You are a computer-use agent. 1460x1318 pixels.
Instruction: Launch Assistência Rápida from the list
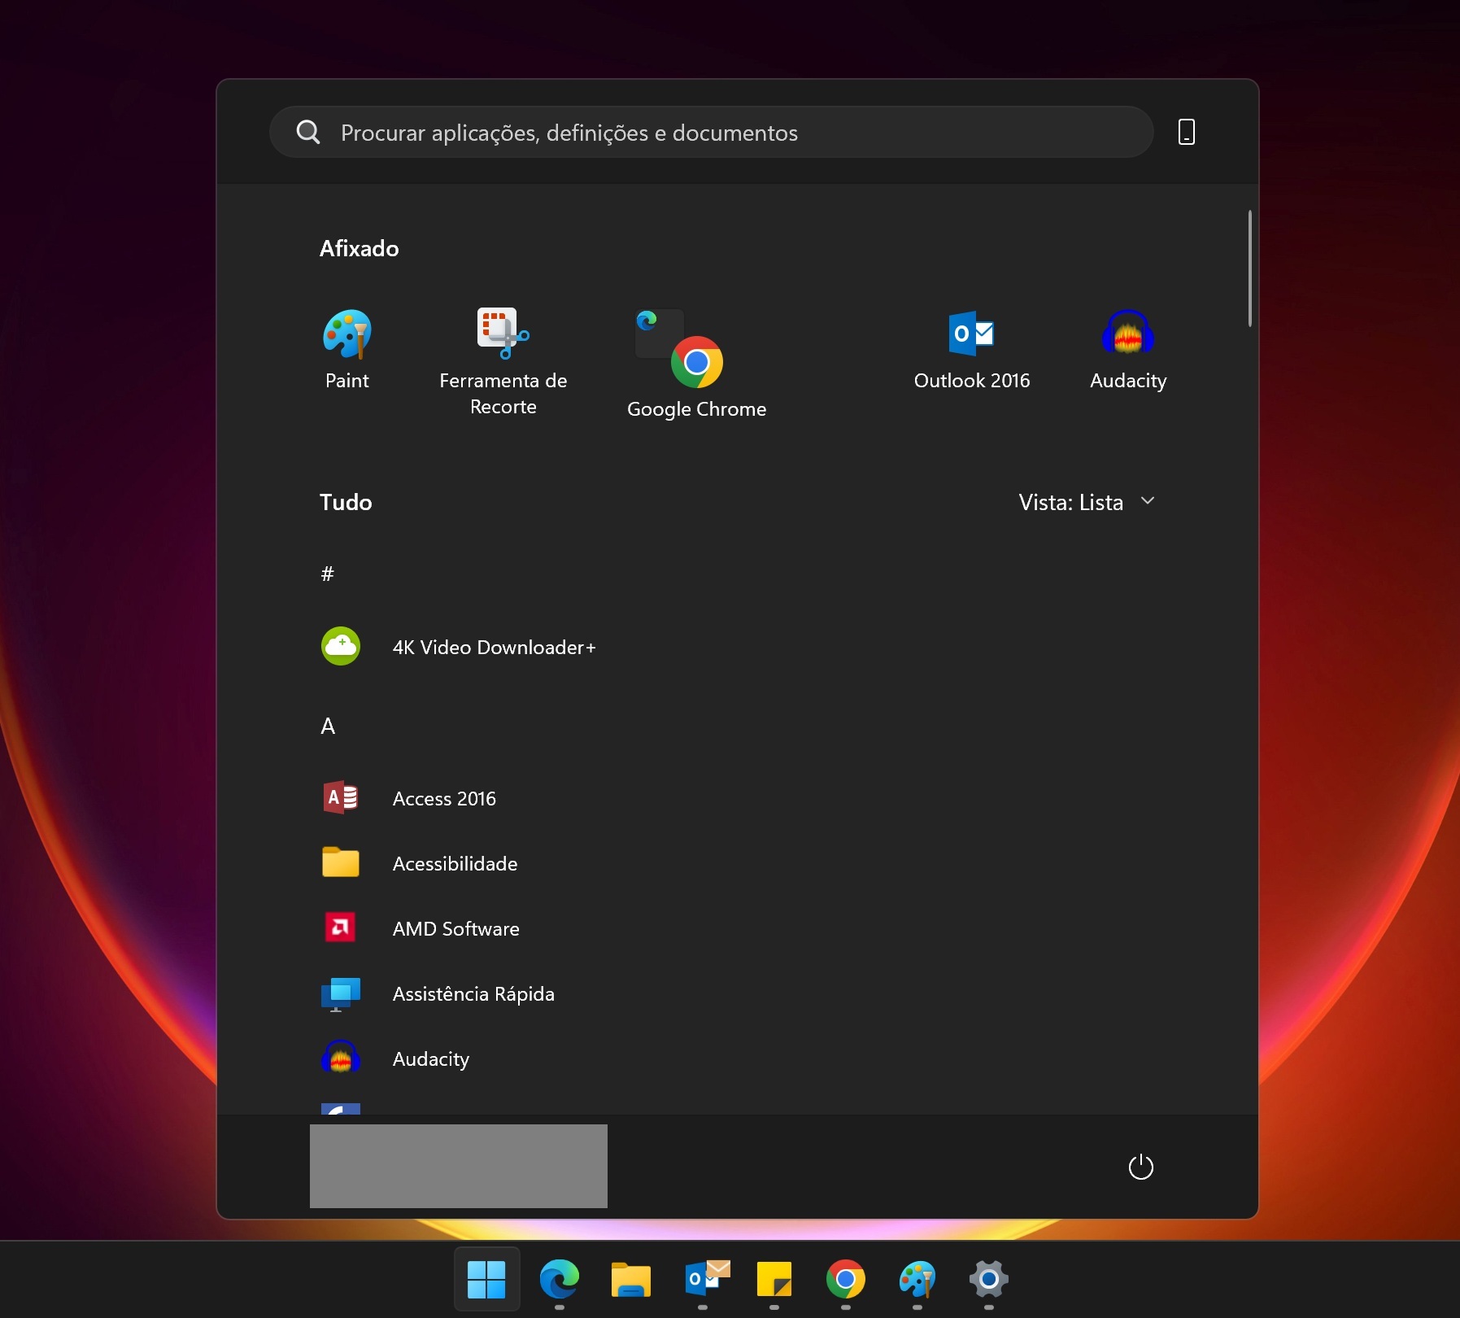pyautogui.click(x=473, y=994)
